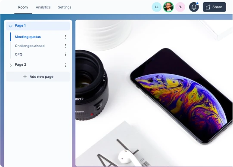Image resolution: width=233 pixels, height=167 pixels.
Task: Switch to the Analytics tab
Action: (x=43, y=7)
